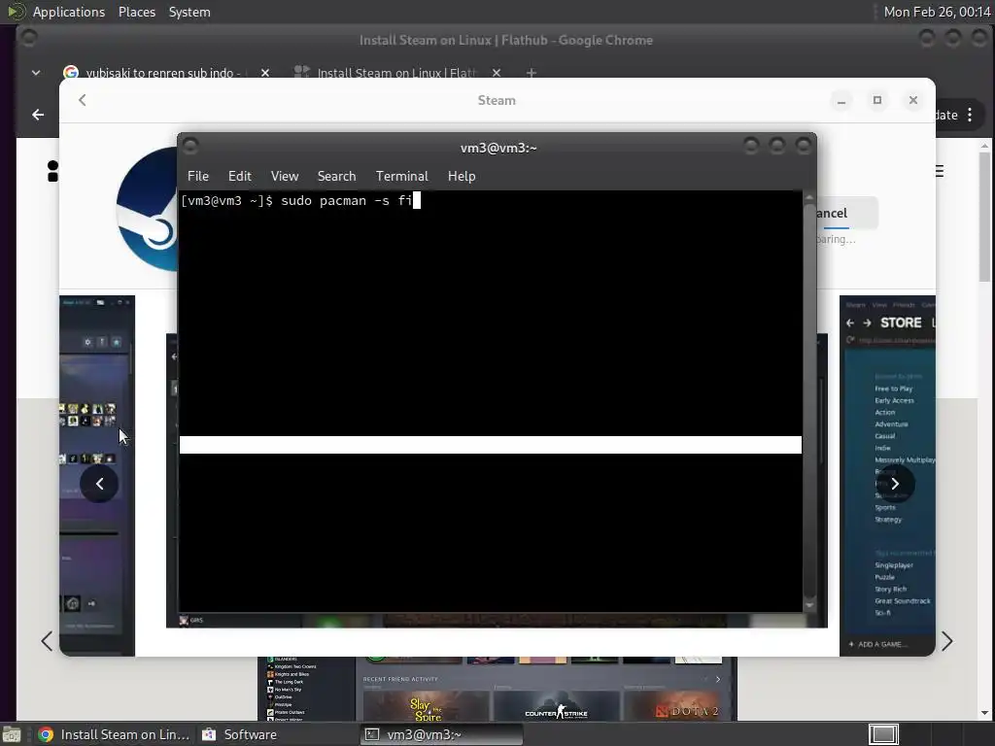Image resolution: width=995 pixels, height=746 pixels.
Task: Click the left Steam screenshot thumbnail
Action: pyautogui.click(x=97, y=476)
